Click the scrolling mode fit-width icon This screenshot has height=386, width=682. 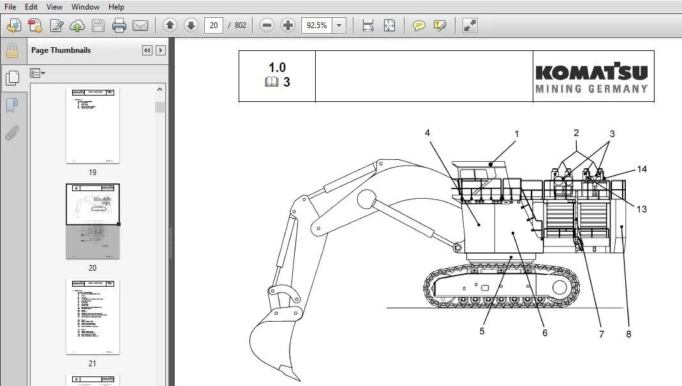click(368, 25)
